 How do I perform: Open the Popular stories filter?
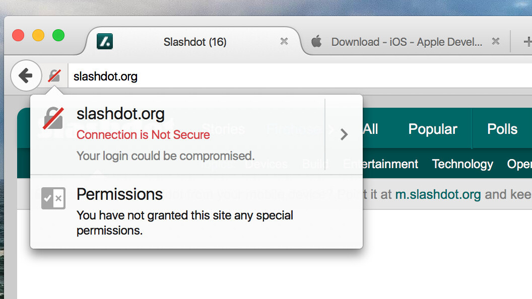pyautogui.click(x=433, y=129)
